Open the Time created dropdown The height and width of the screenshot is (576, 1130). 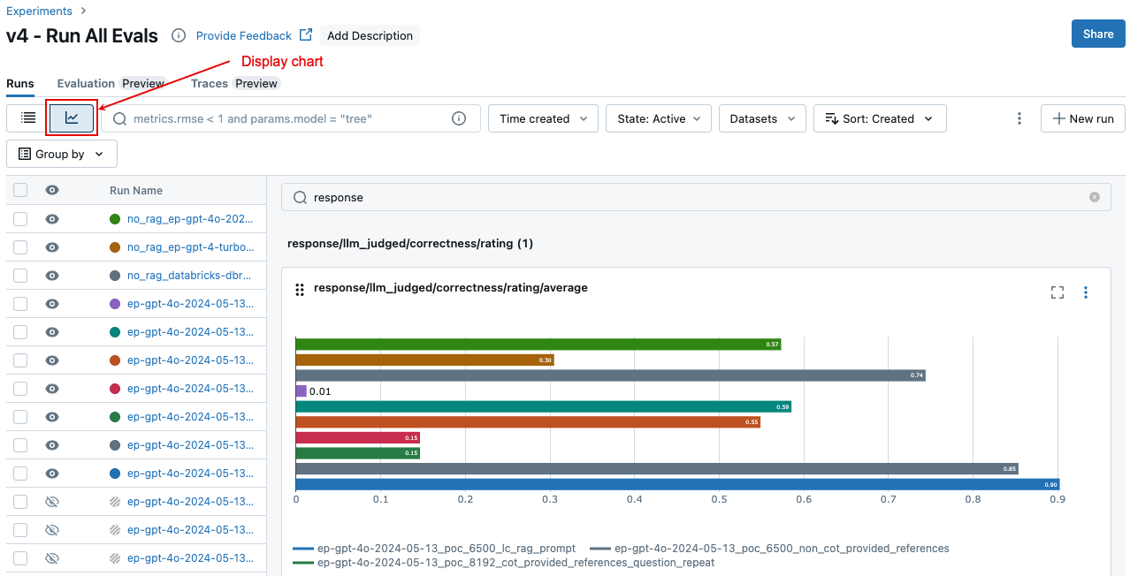tap(543, 118)
